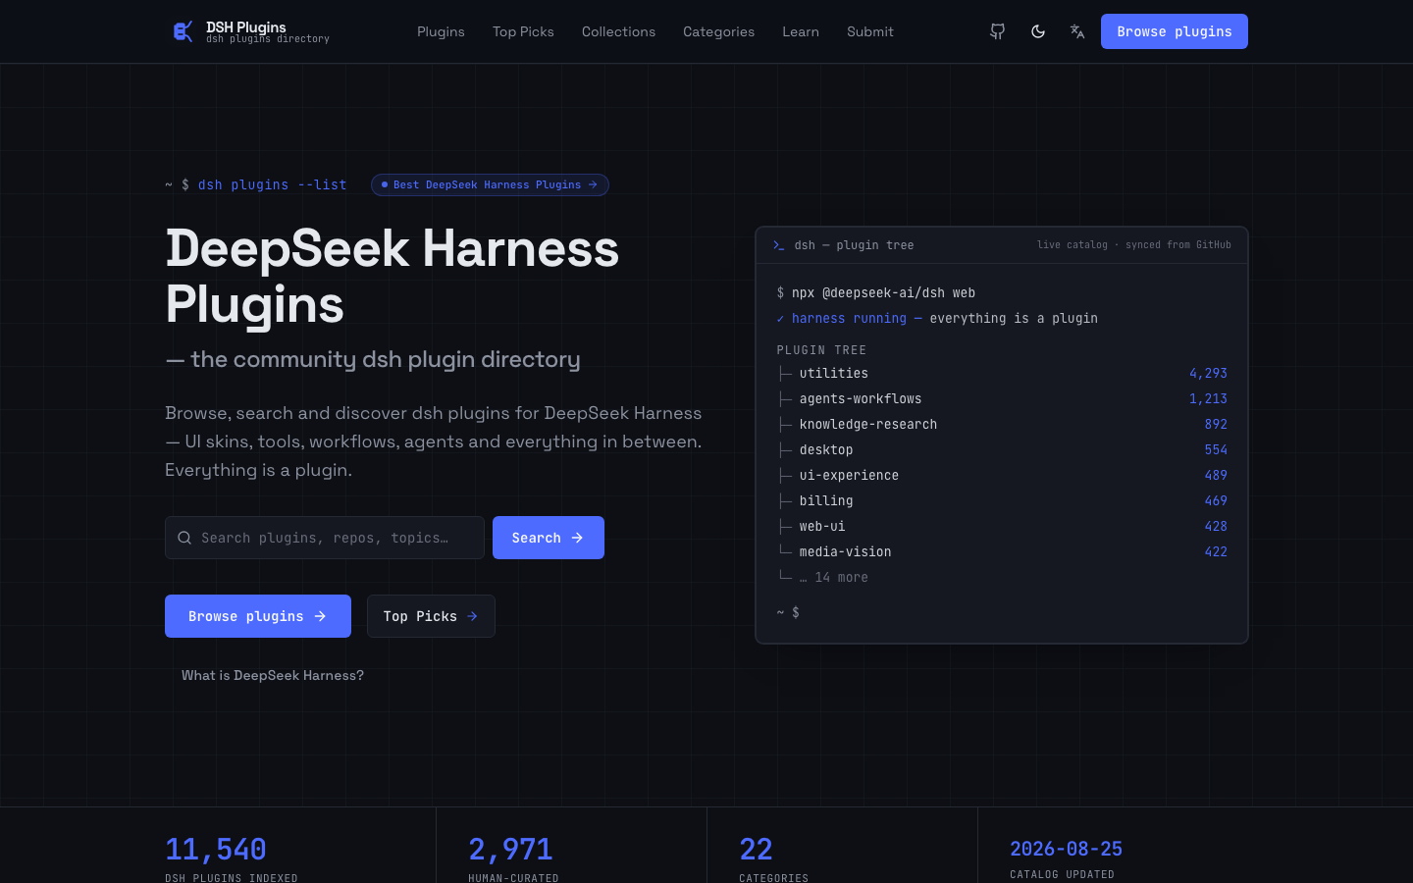
Task: Go to the Submit page
Action: [x=870, y=31]
